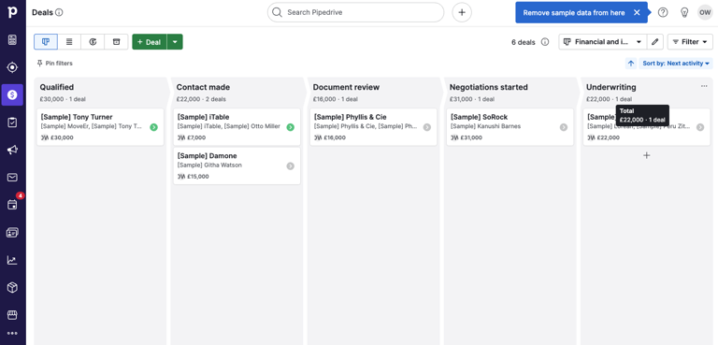Open Activities calendar icon with badge
Screen dimensions: 718x345
[x=12, y=205]
